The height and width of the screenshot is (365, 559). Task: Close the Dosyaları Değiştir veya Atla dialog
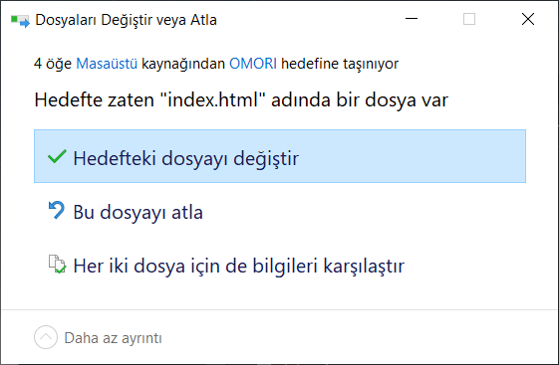[528, 19]
